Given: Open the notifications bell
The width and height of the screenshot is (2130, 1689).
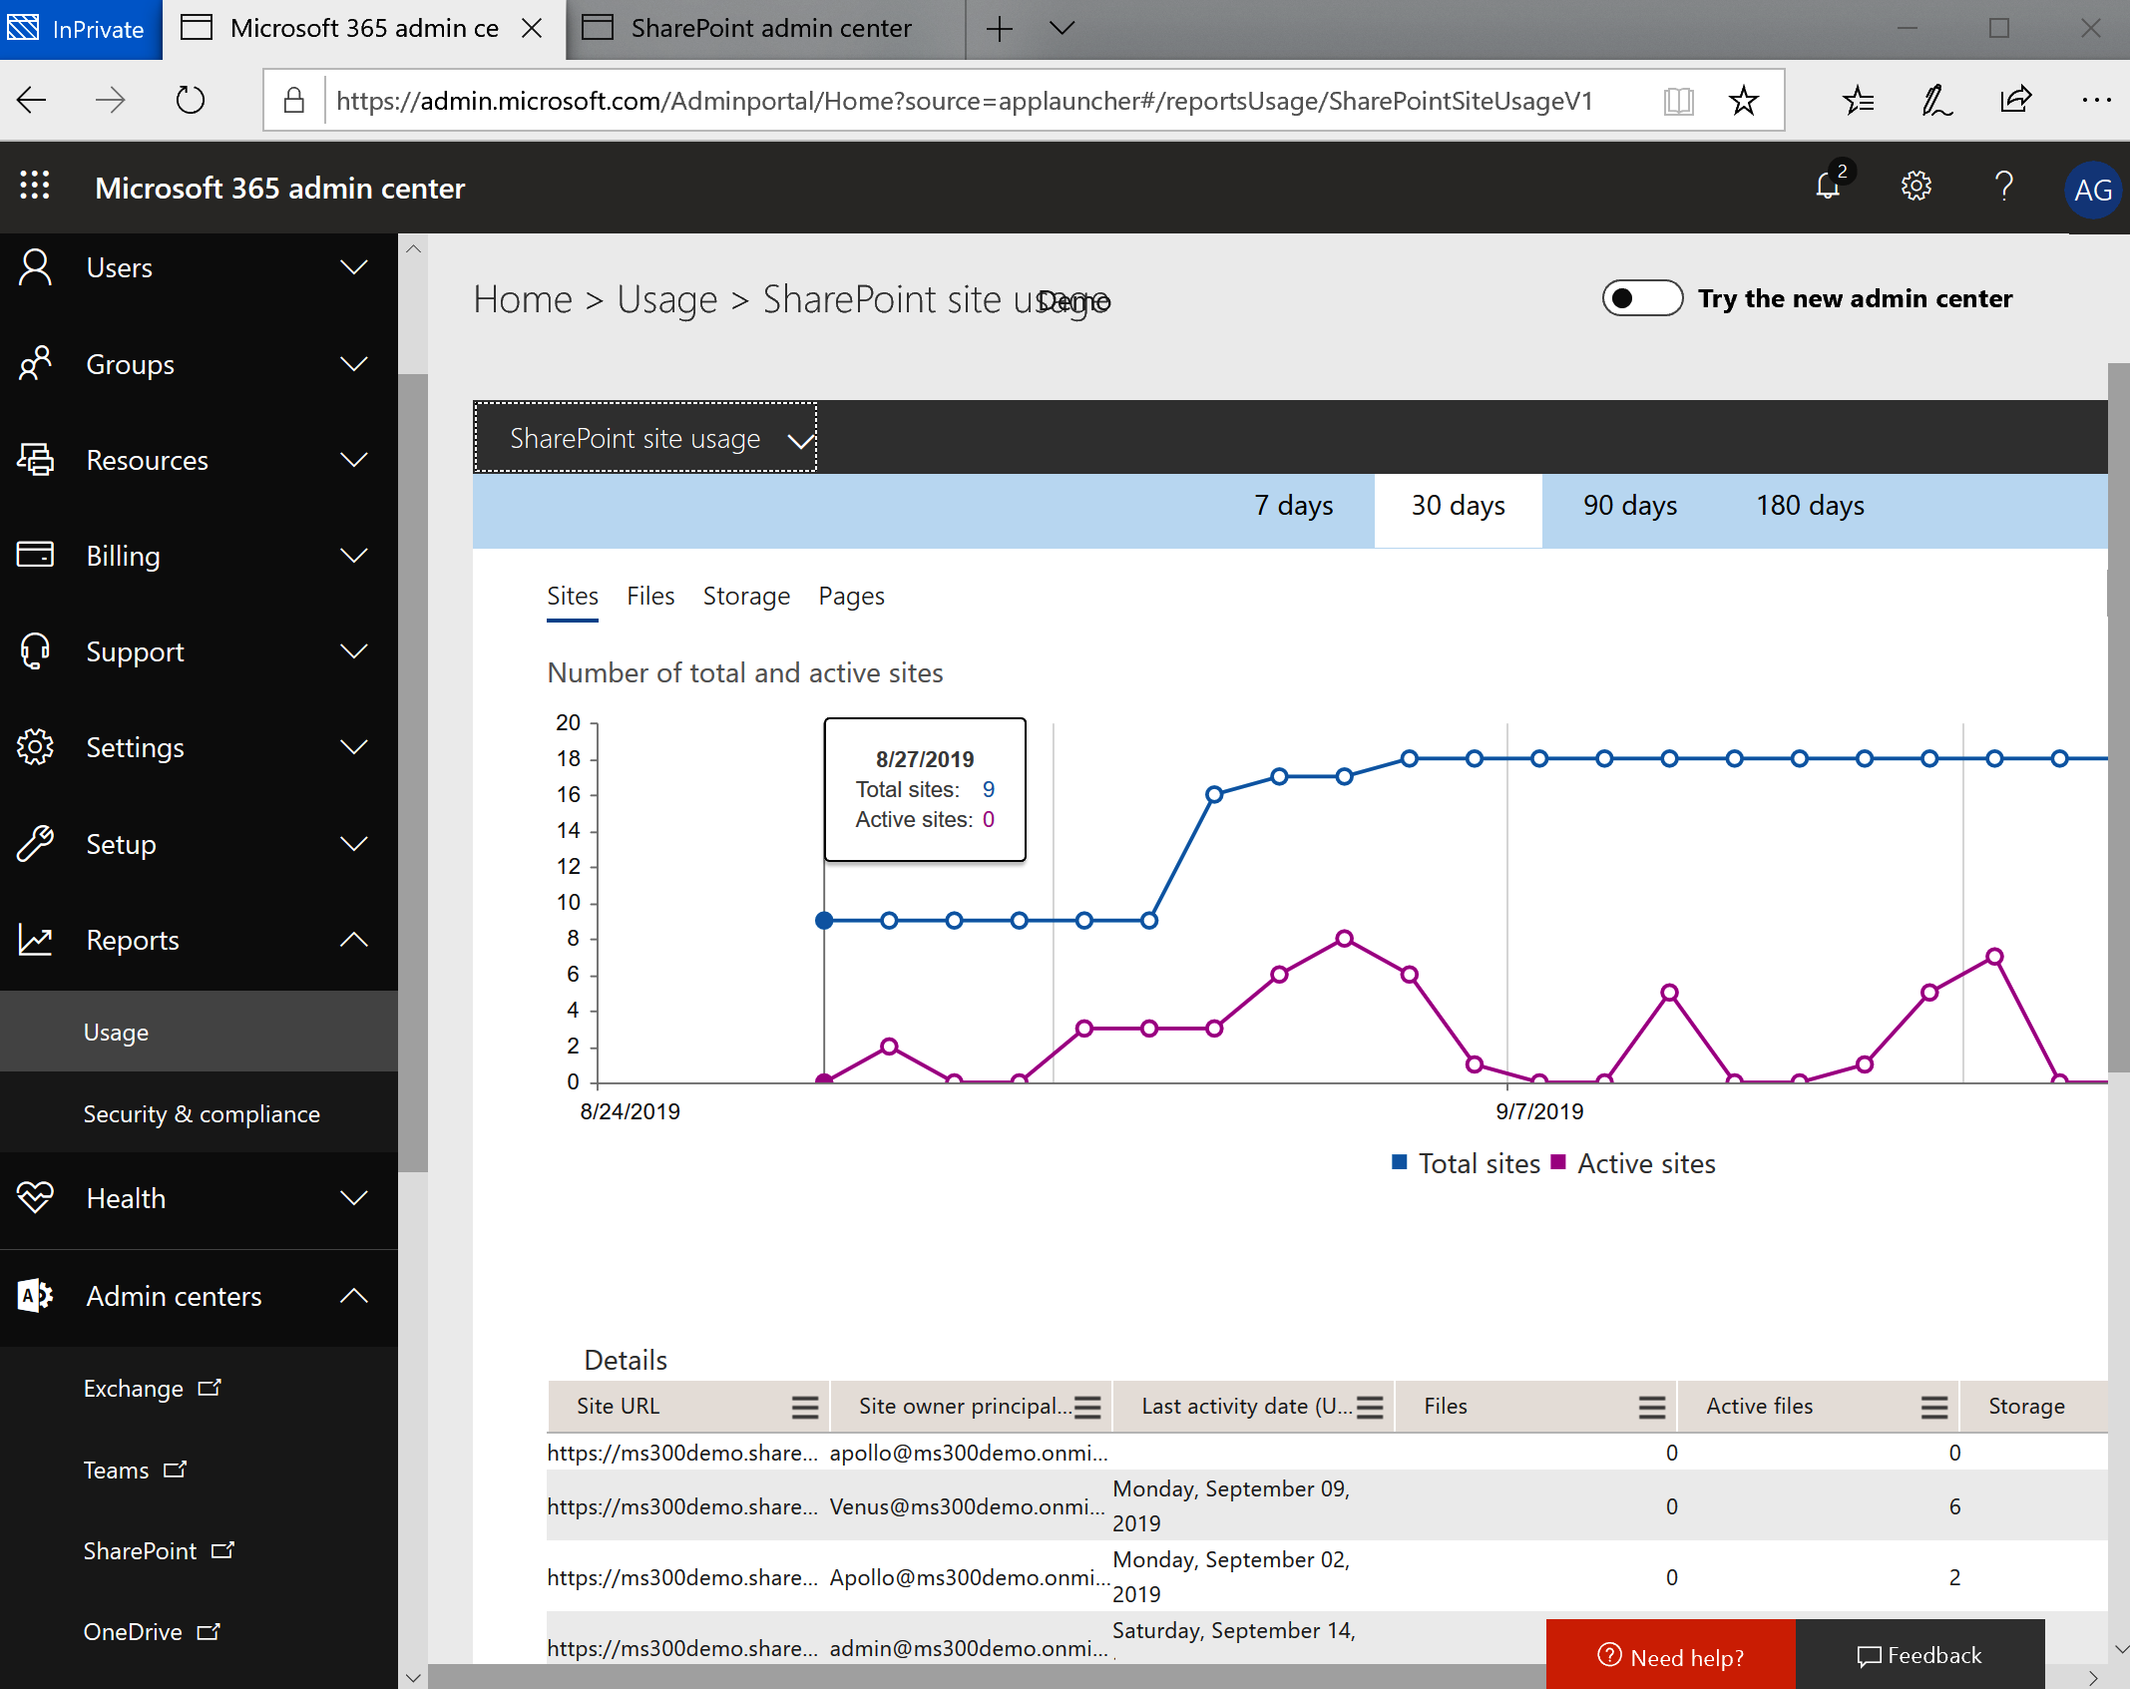Looking at the screenshot, I should point(1828,186).
